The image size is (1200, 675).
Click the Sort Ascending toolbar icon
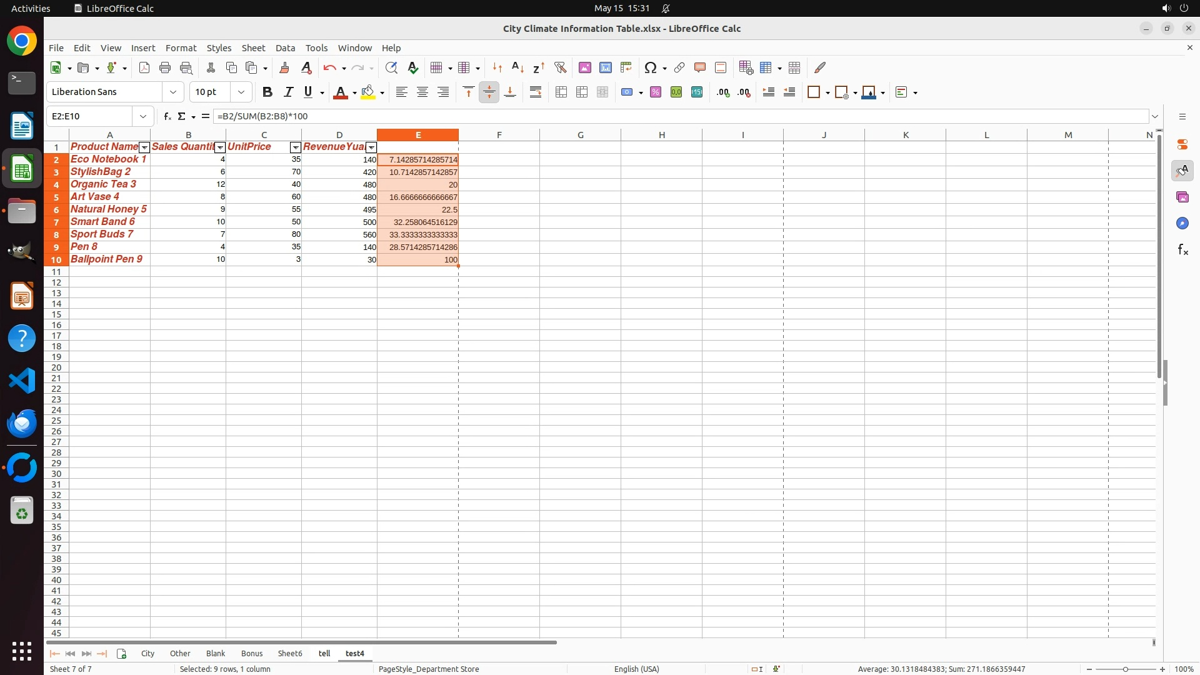[517, 67]
